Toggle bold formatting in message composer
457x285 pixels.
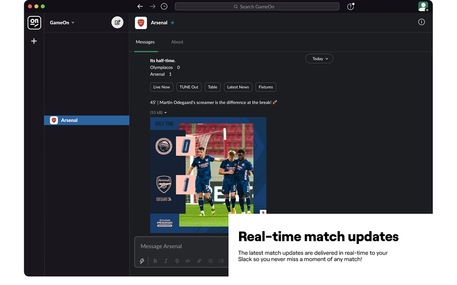coord(155,261)
